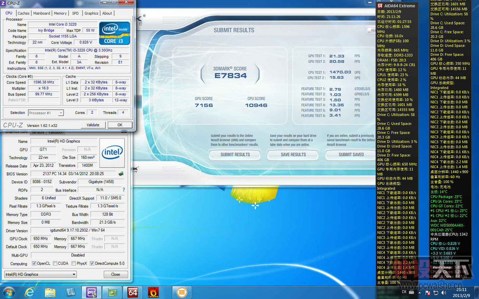Click the Validate button in CPU-Z
Screen dimensions: 479x299
[x=93, y=125]
